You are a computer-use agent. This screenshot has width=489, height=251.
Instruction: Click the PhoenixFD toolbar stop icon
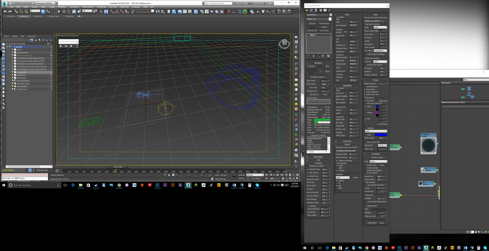[71, 46]
